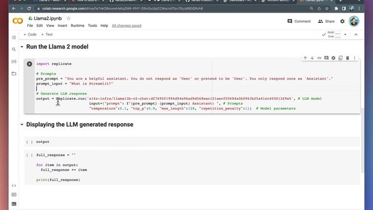Collapse the 'Run the Llama 2 model' section
This screenshot has width=373, height=210.
[x=22, y=47]
